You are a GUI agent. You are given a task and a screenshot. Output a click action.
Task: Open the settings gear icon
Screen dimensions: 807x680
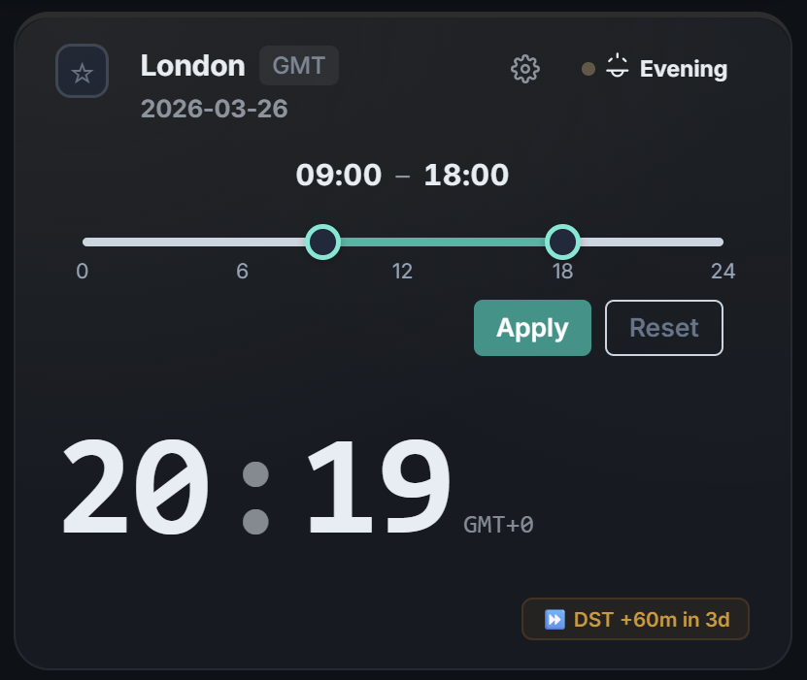(x=524, y=69)
